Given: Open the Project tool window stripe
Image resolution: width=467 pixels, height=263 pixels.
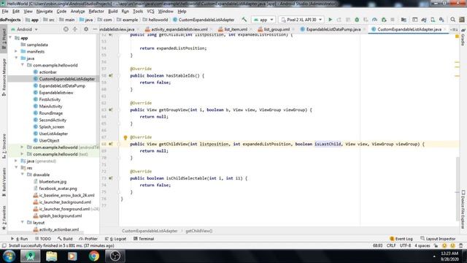Looking at the screenshot, I should pyautogui.click(x=4, y=39).
